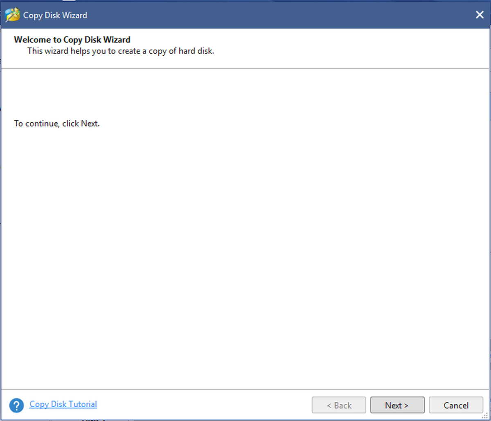Click the Welcome to Copy Disk Wizard heading

coord(72,40)
